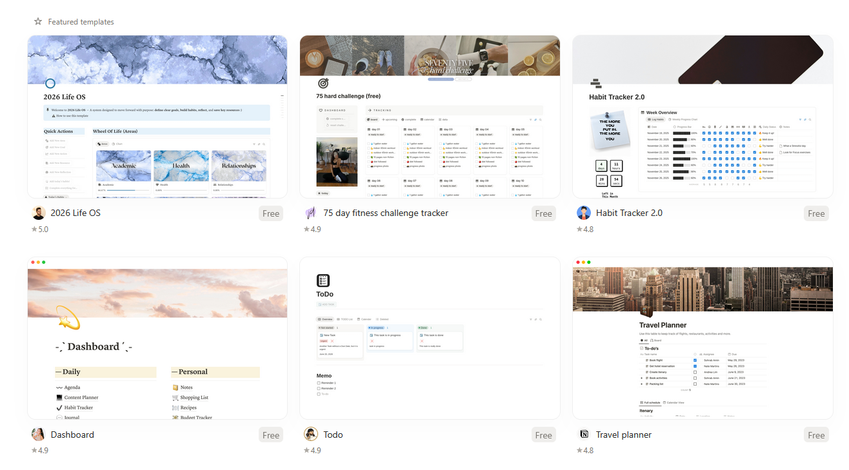This screenshot has height=470, width=849.
Task: Check the Reminder 1 checkbox under Memo
Action: (x=318, y=382)
